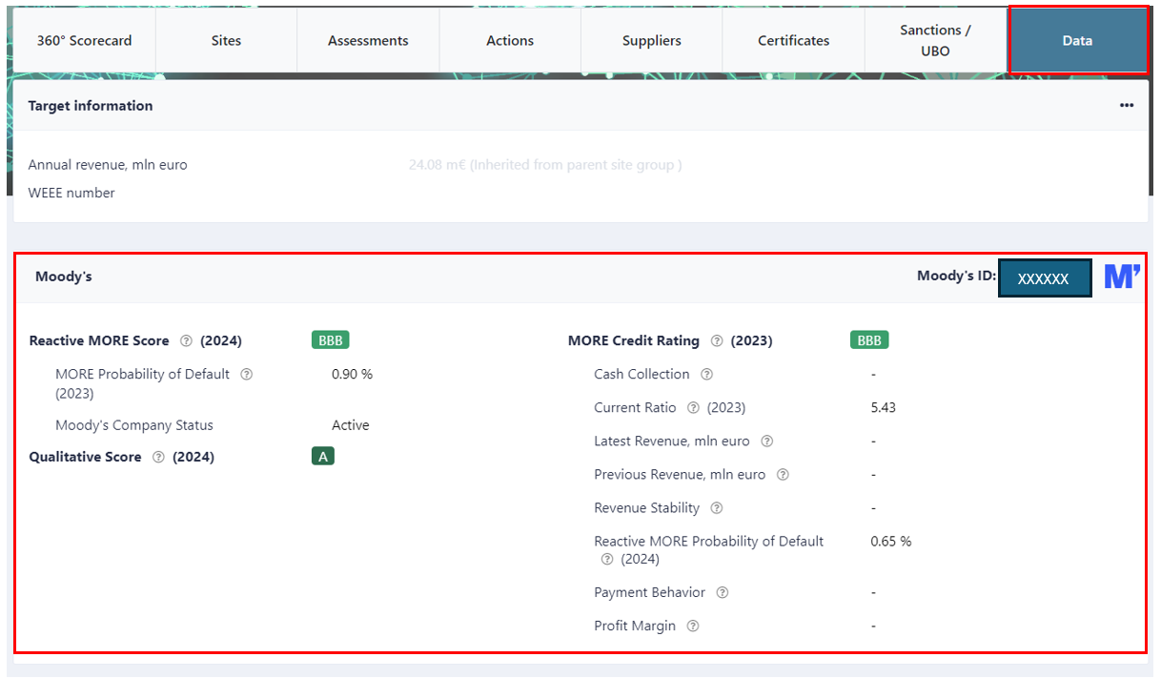The image size is (1161, 678).
Task: Click the Cash Collection help icon
Action: [707, 374]
